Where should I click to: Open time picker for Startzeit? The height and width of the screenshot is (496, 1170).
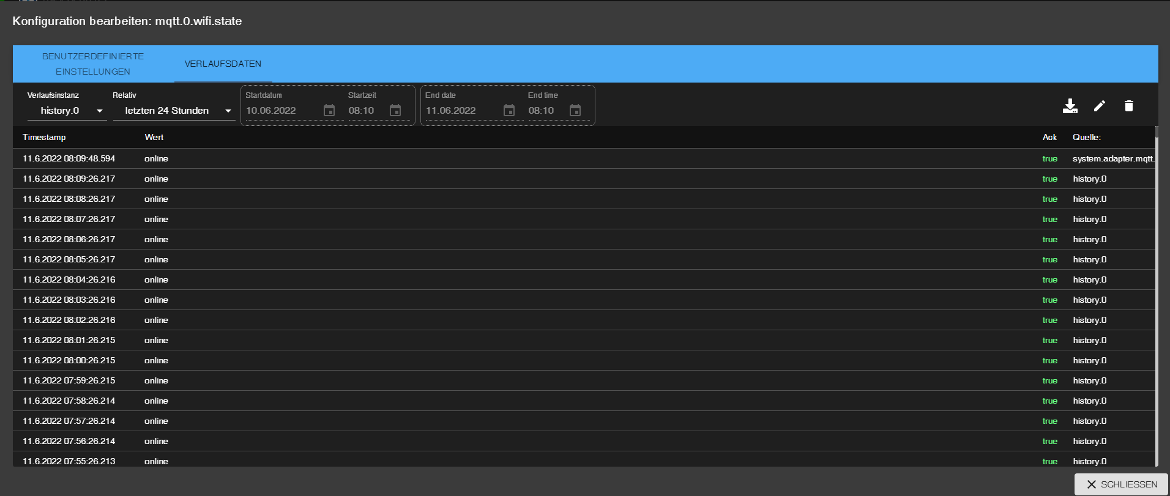tap(395, 110)
